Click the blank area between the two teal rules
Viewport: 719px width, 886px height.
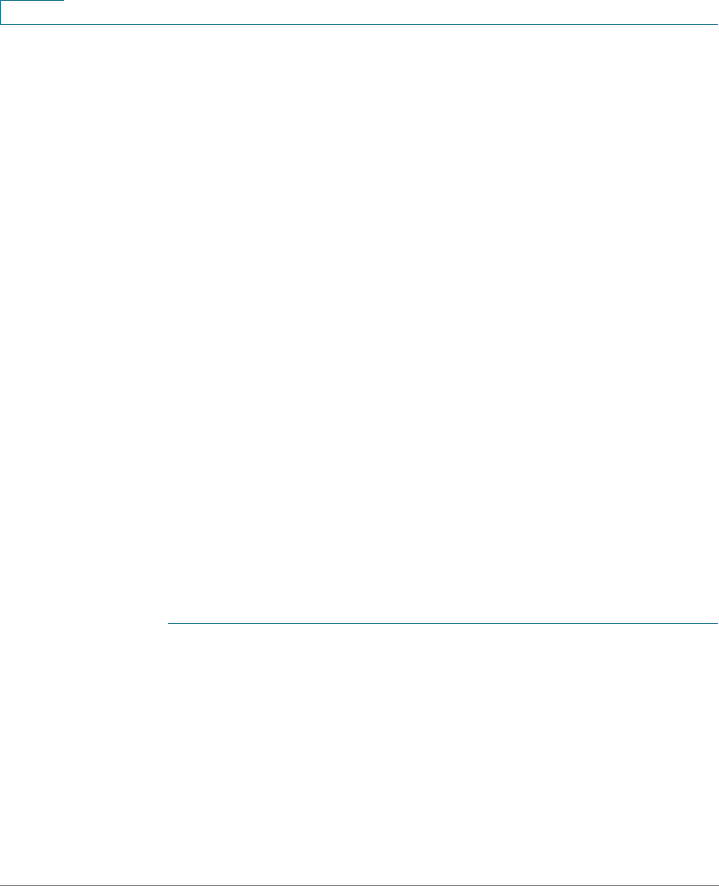443,368
